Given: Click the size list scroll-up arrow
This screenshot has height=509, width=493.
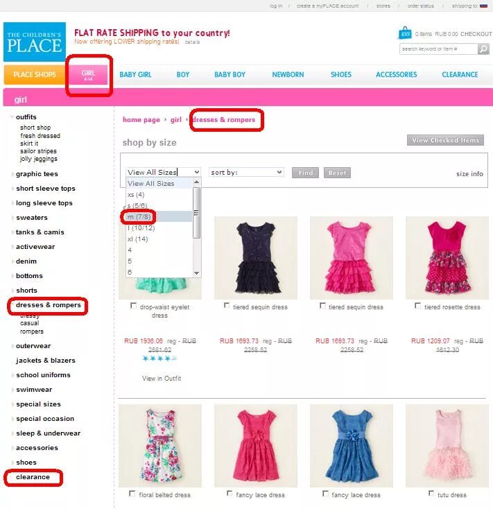Looking at the screenshot, I should [196, 182].
